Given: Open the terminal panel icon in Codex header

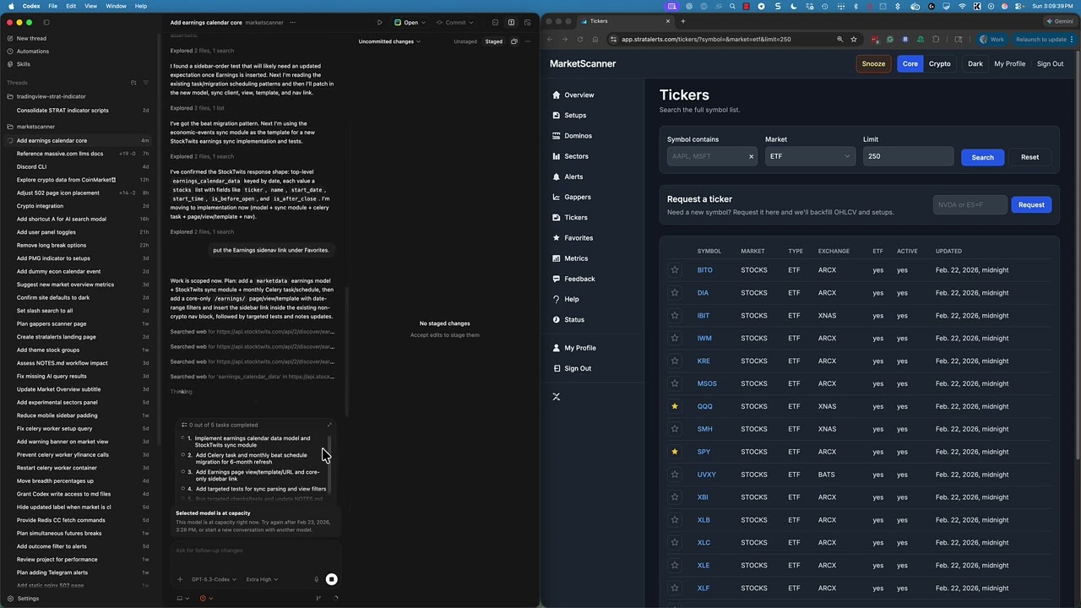Looking at the screenshot, I should click(x=495, y=23).
